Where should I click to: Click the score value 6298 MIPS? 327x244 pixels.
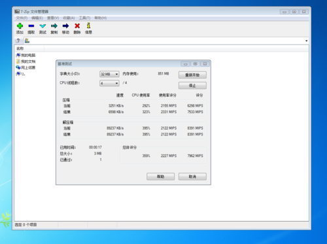(x=195, y=106)
